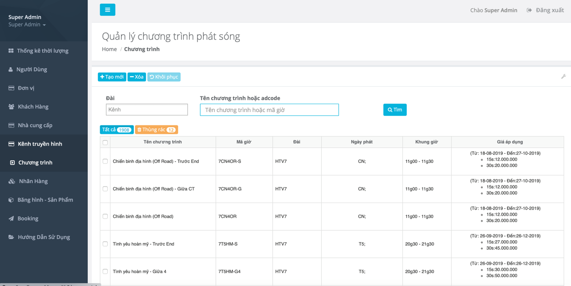Open the Kênh channel selector field
The width and height of the screenshot is (571, 286).
(x=147, y=110)
